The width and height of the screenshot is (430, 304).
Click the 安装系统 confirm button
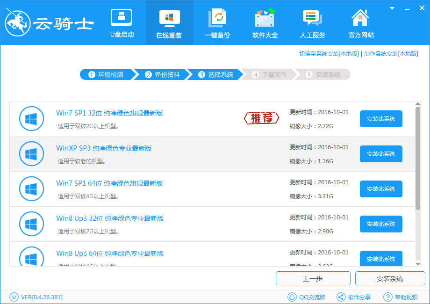pyautogui.click(x=389, y=278)
